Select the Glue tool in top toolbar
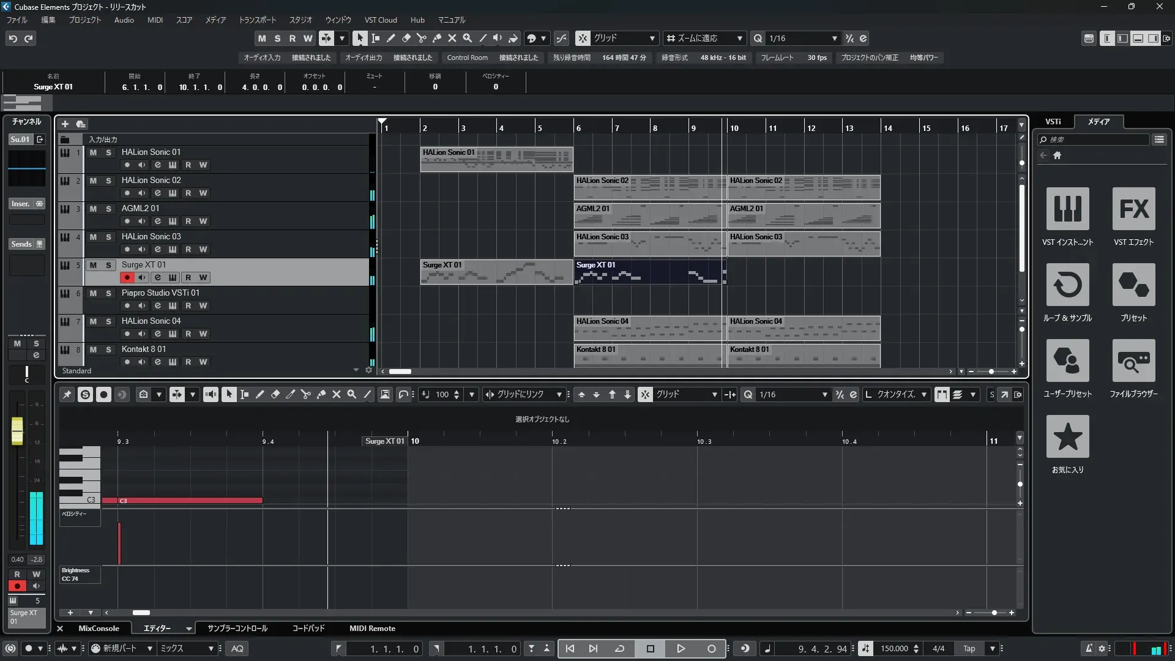This screenshot has width=1175, height=661. [x=437, y=38]
